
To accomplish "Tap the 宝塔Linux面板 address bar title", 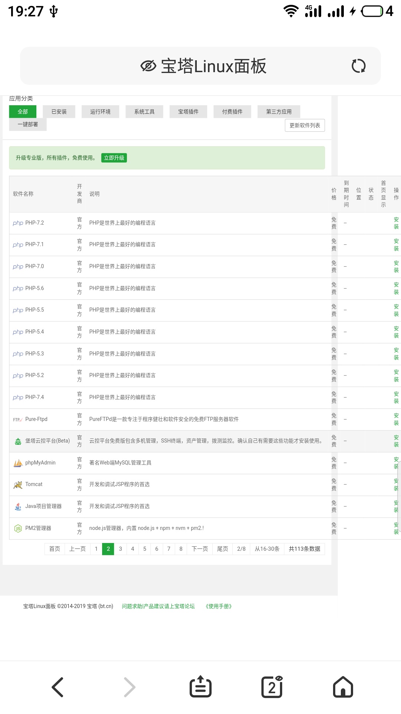I will click(213, 66).
